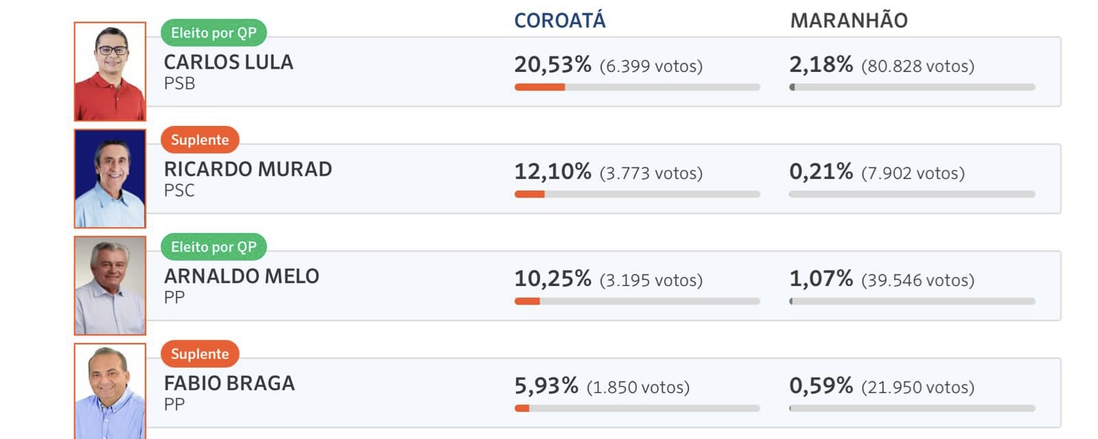Screen dimensions: 1098x439
Task: Click Arnaldo Melo's Maranhão vote progress bar
Action: pos(912,301)
